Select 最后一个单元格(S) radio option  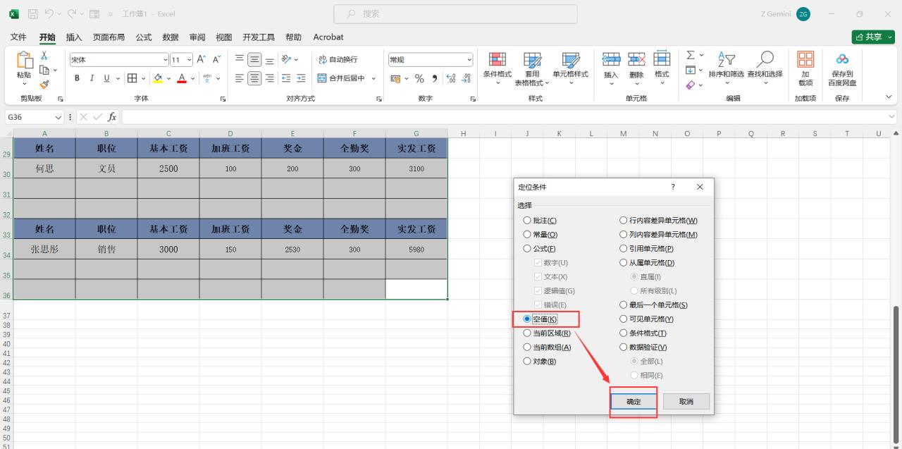click(653, 305)
